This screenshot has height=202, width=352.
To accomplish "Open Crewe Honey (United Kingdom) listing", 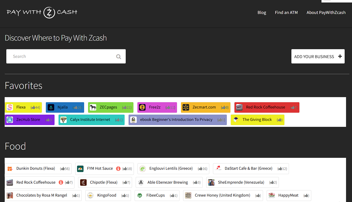I will [223, 195].
